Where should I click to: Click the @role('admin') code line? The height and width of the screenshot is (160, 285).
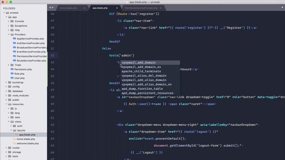122,55
